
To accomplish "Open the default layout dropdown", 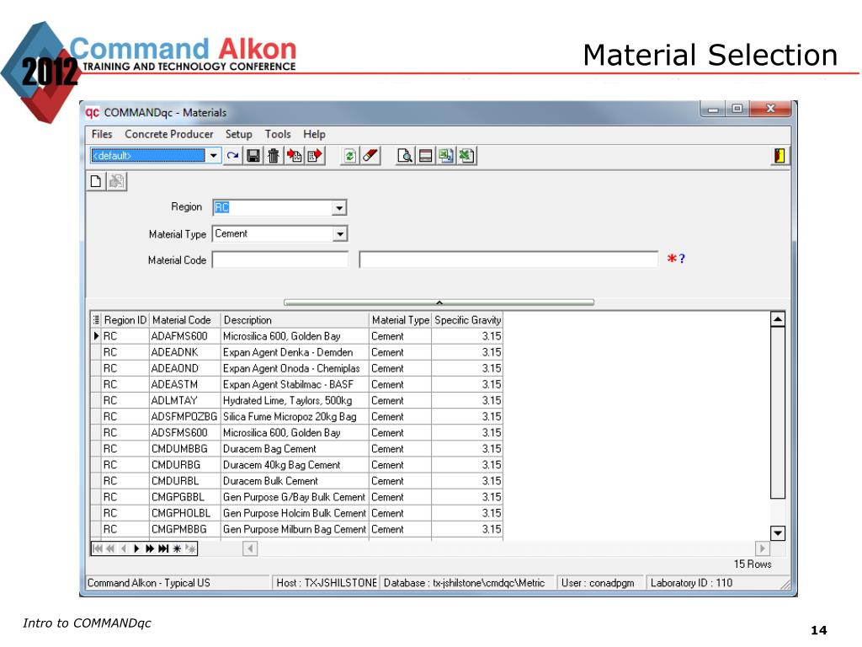I will click(x=213, y=156).
